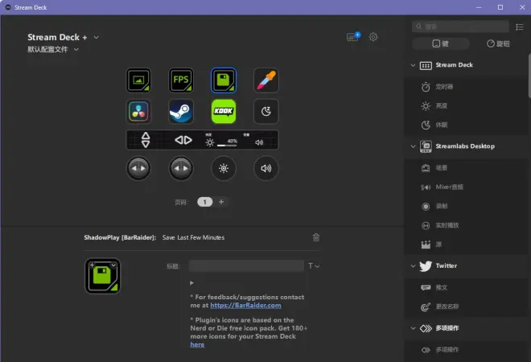Switch to the dial tab in actions panel

pyautogui.click(x=498, y=43)
